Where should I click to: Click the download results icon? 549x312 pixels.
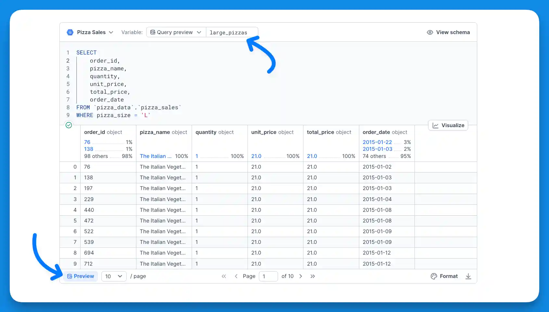468,276
